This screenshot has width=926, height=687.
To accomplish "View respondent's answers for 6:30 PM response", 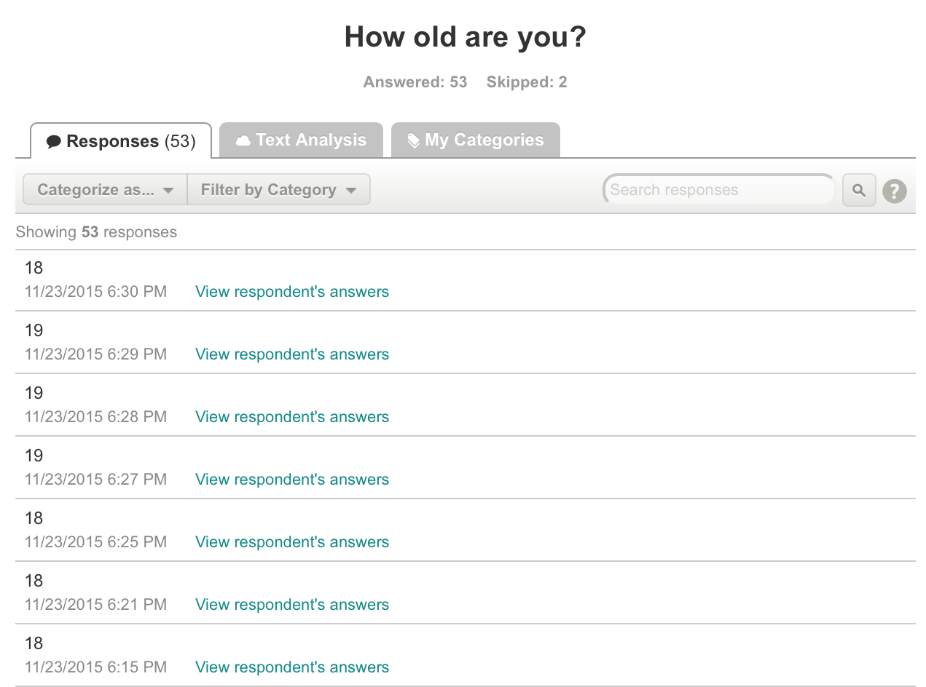I will (x=292, y=292).
